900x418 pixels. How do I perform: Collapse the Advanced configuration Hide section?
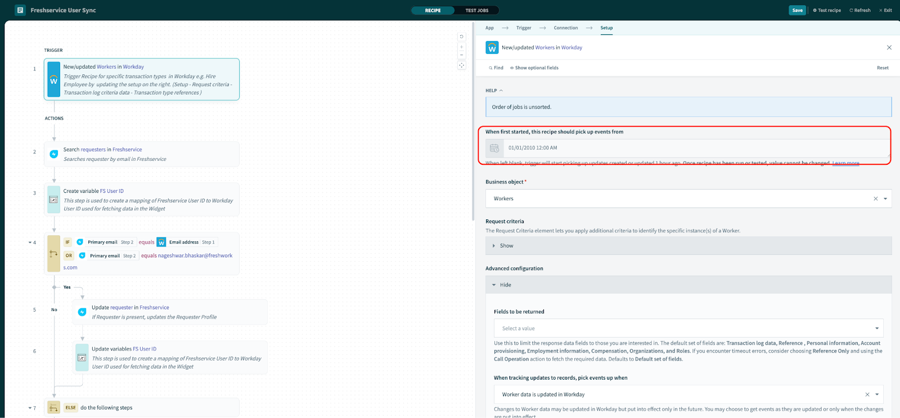point(688,285)
